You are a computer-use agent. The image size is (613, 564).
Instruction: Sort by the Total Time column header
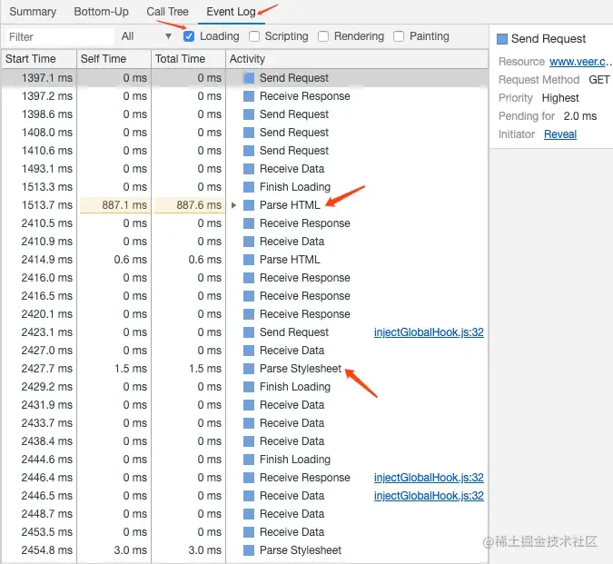tap(188, 59)
